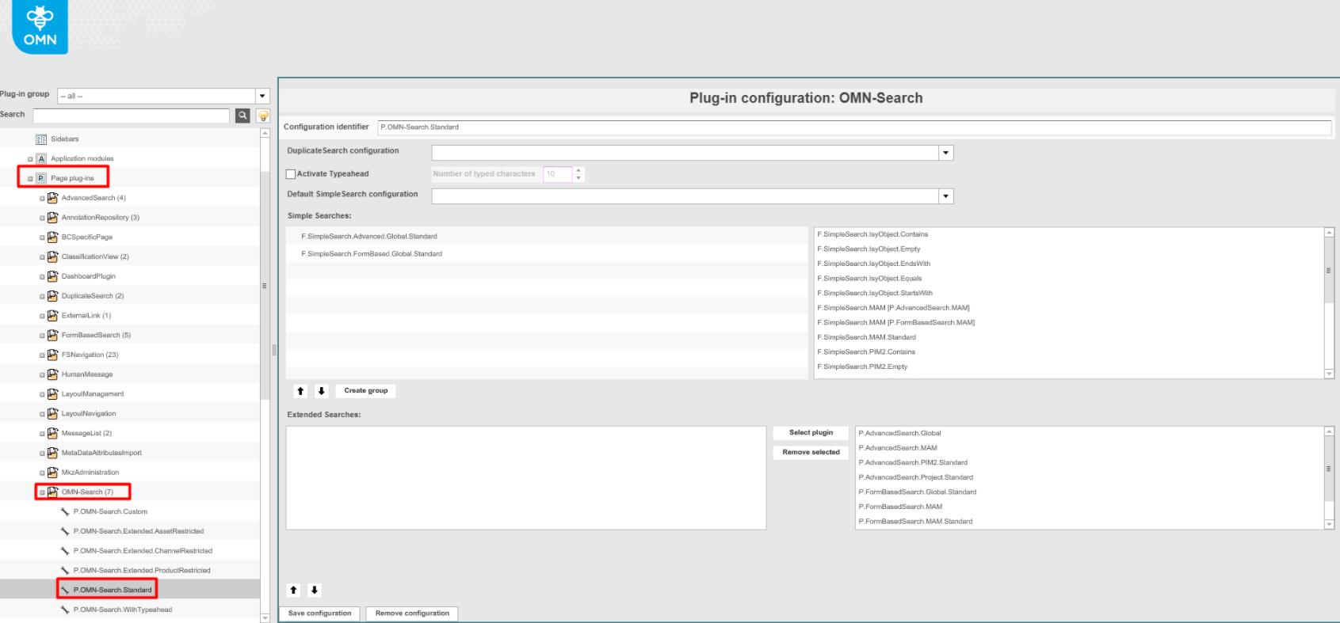
Task: Click the plug-in tree scrollbar down arrow
Action: click(265, 617)
